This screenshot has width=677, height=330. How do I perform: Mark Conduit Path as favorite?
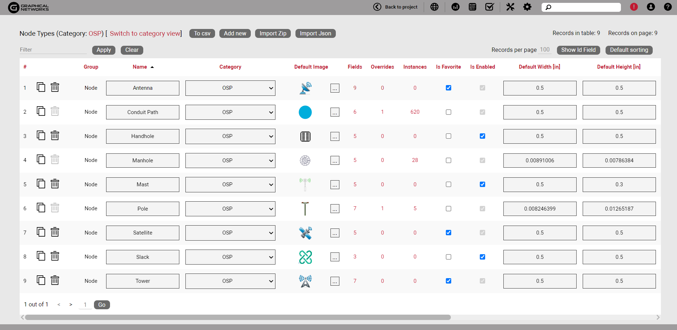pos(448,112)
